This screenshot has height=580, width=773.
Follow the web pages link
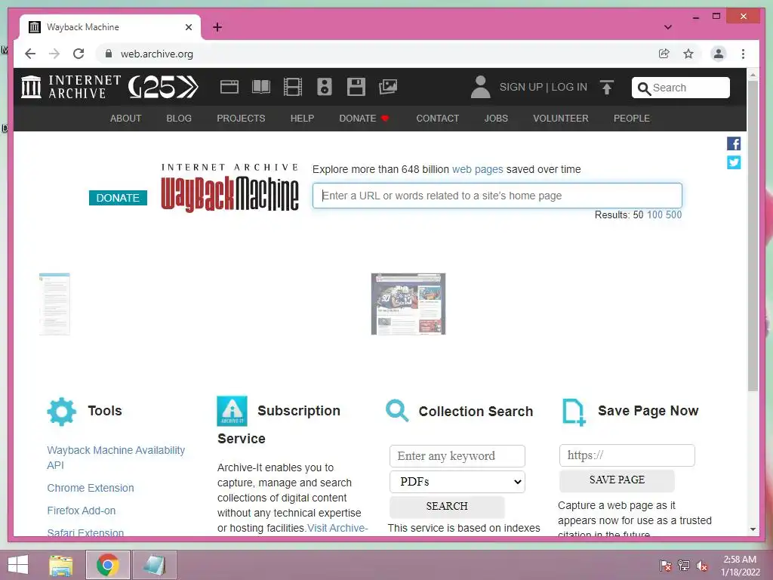point(477,169)
